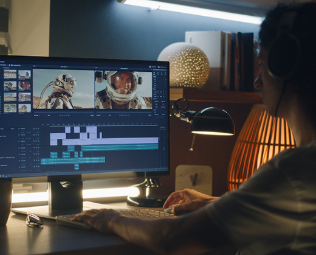
Task: Select the top-left clip thumbnail in the media pool
Action: point(10,74)
